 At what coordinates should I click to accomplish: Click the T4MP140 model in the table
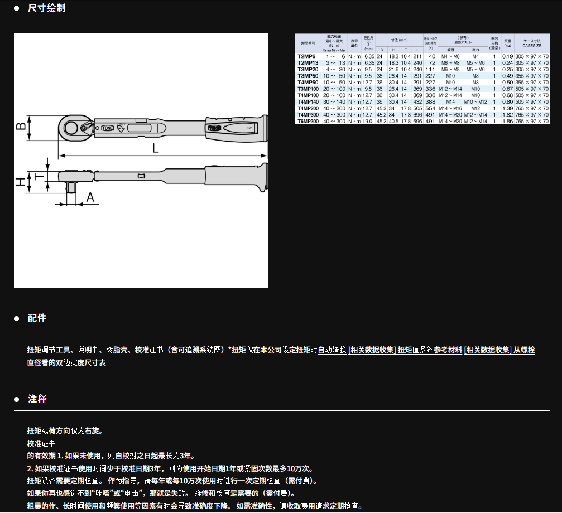pyautogui.click(x=308, y=101)
